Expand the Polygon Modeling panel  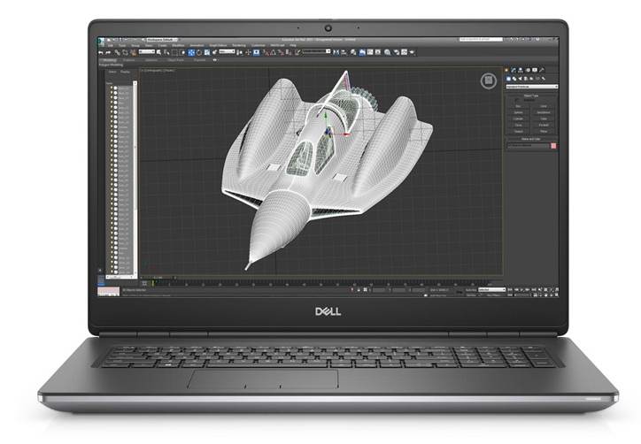[x=111, y=65]
